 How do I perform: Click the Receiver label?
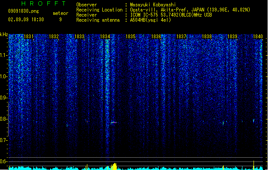tap(86, 15)
